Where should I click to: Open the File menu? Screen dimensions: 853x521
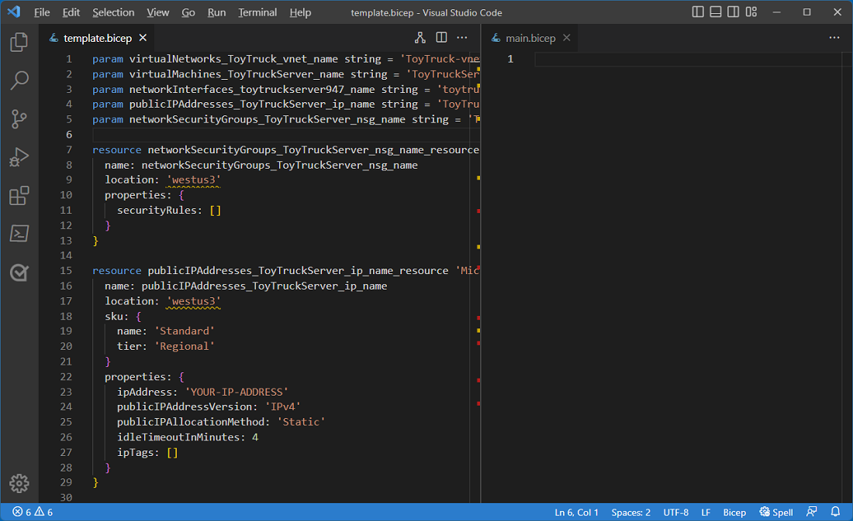pos(42,12)
